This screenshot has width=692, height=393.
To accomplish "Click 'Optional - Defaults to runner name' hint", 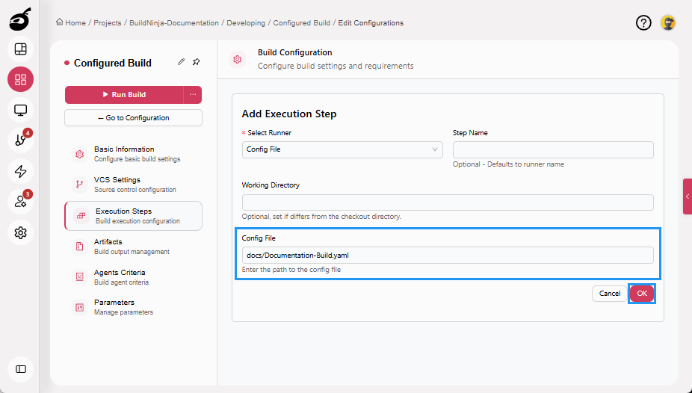I will pyautogui.click(x=508, y=164).
